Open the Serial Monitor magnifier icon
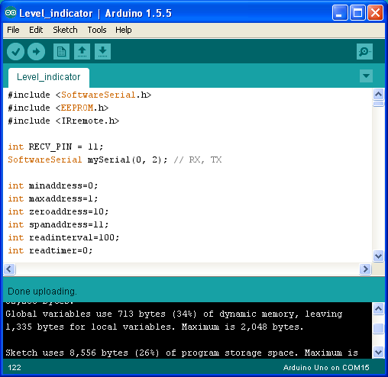 tap(364, 52)
